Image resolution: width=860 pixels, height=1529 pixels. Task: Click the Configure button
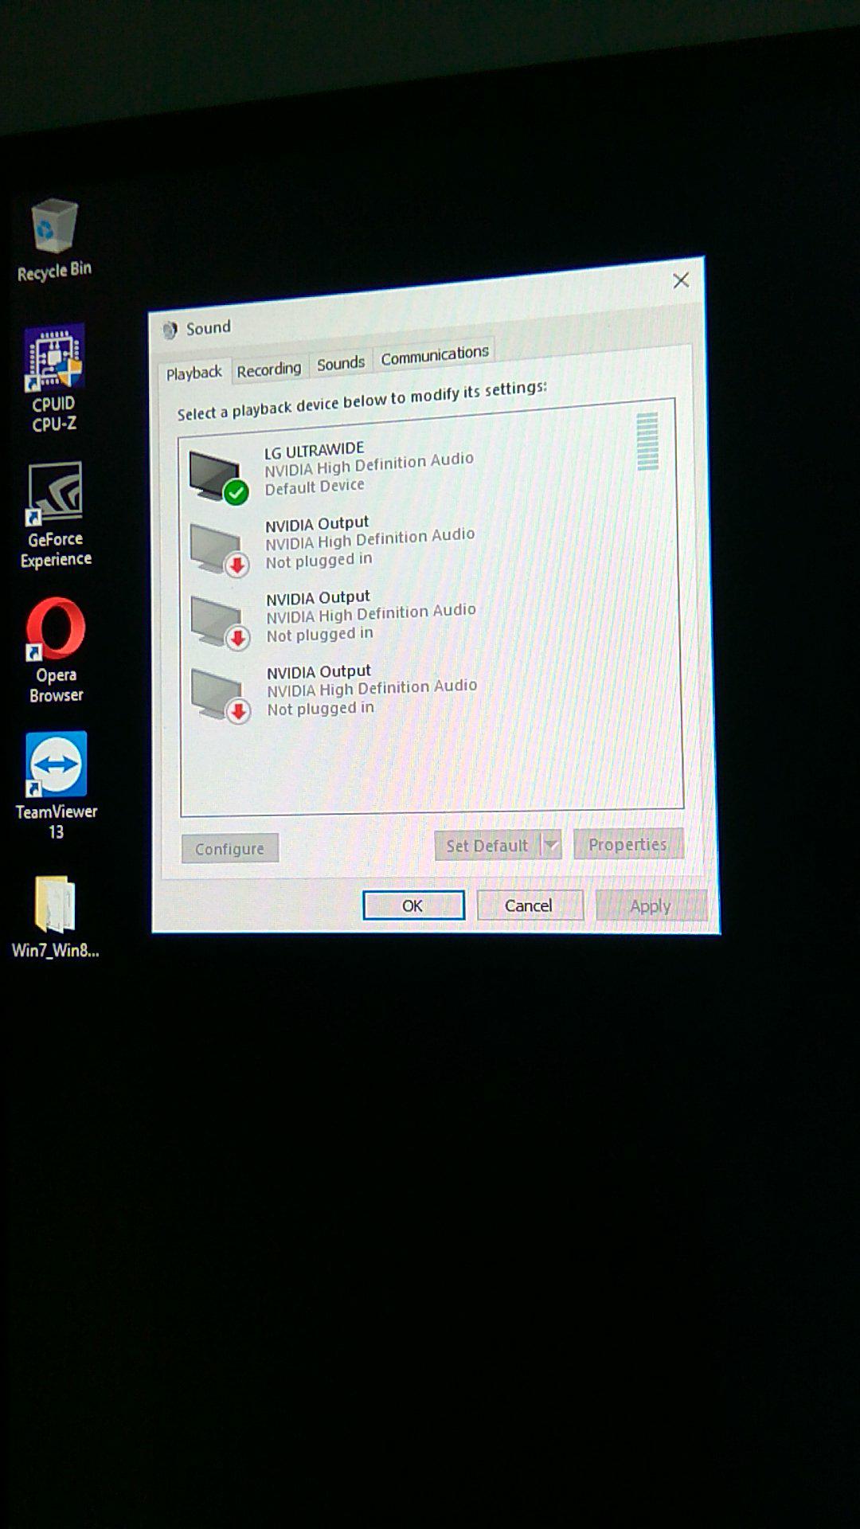229,849
